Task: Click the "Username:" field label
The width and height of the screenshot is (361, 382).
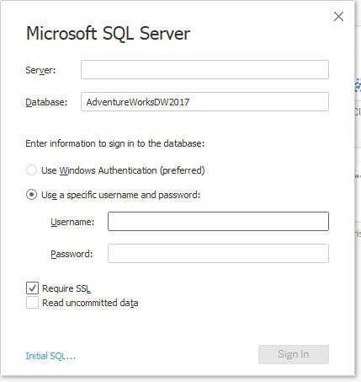Action: (x=72, y=222)
